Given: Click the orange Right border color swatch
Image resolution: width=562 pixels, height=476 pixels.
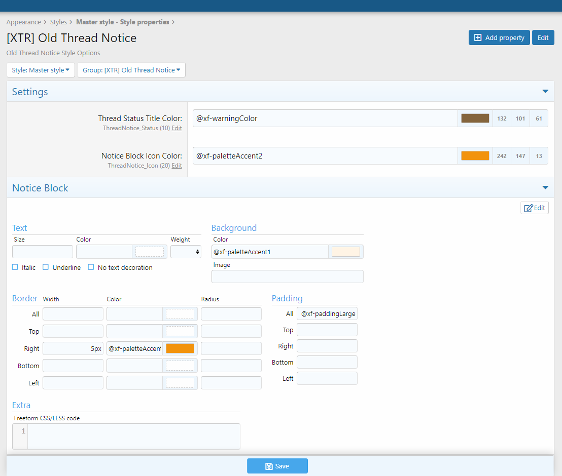Looking at the screenshot, I should coord(180,348).
